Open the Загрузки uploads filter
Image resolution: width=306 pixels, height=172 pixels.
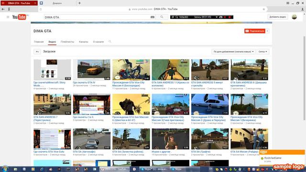pyautogui.click(x=49, y=52)
